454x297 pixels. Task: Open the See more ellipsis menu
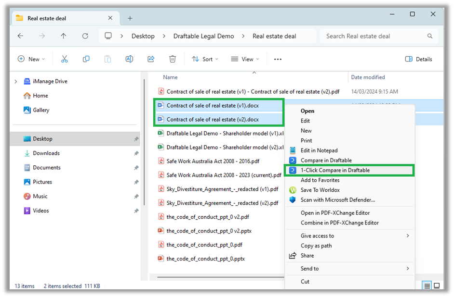coord(278,59)
